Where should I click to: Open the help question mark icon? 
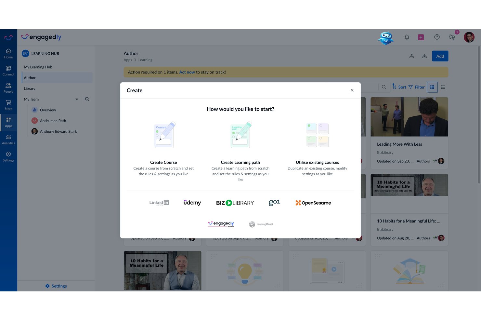437,37
